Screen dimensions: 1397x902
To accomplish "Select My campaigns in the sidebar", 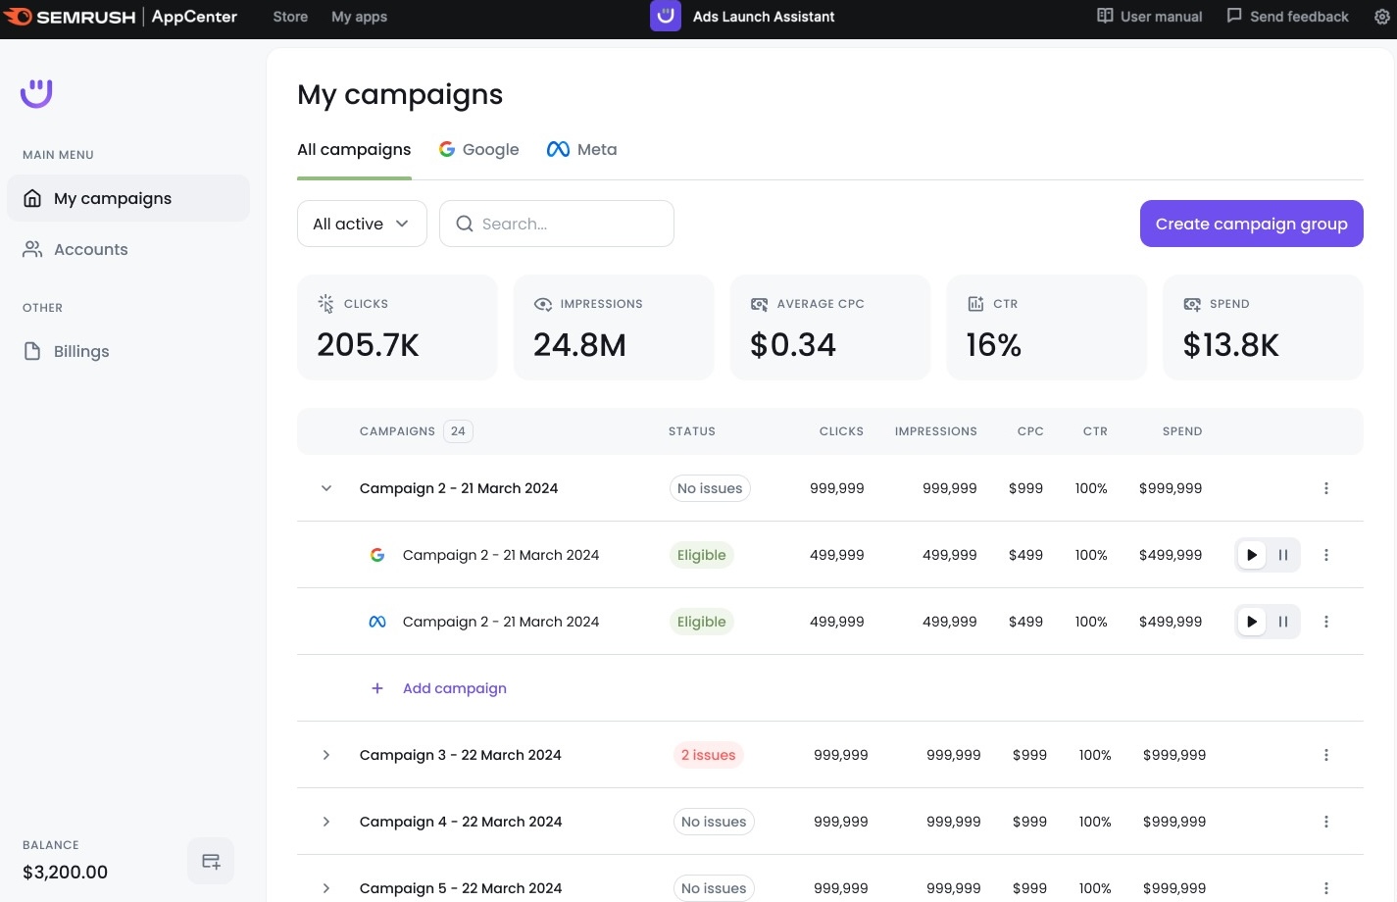I will click(112, 198).
